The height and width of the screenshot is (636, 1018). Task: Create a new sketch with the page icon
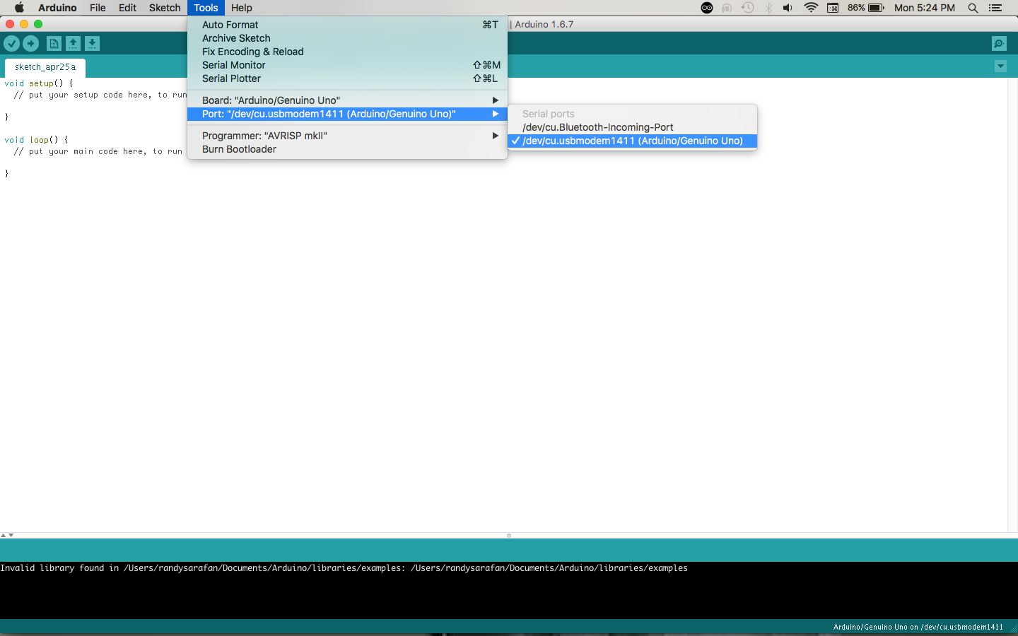54,44
